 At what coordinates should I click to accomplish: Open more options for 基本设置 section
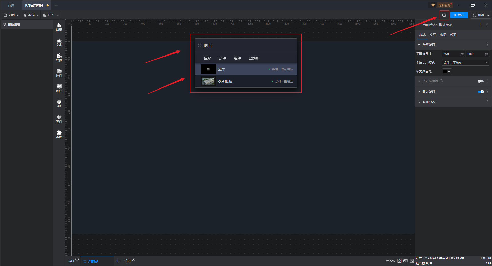487,45
